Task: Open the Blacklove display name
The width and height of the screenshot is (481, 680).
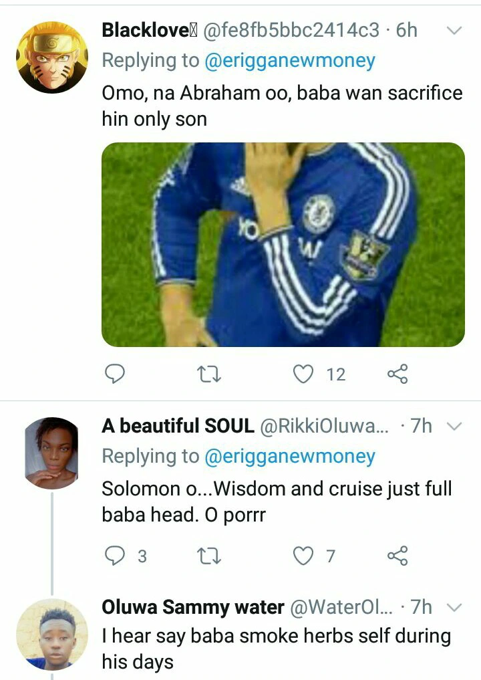Action: coord(145,29)
